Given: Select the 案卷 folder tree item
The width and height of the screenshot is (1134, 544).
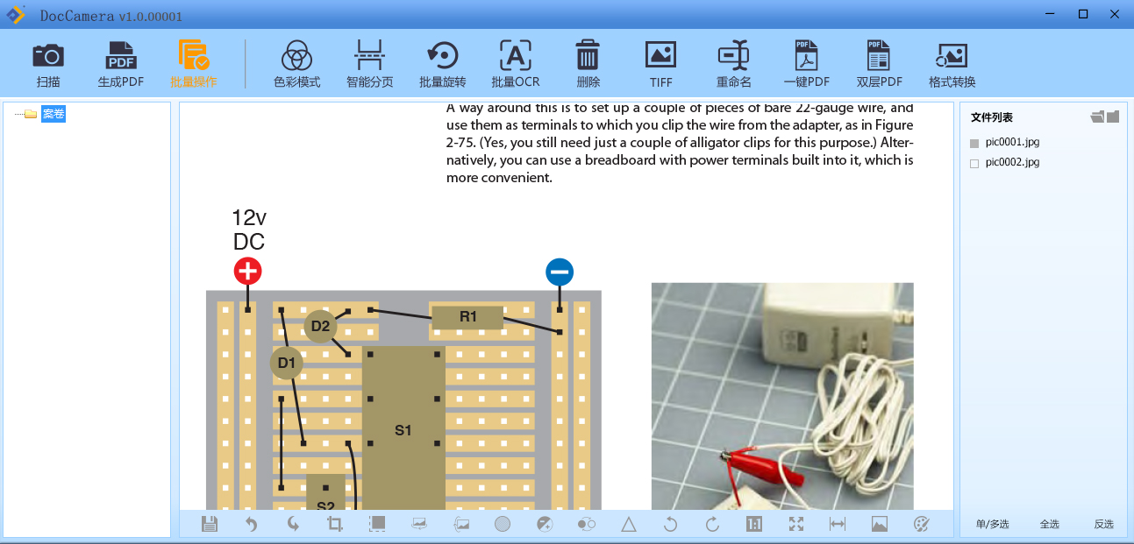Looking at the screenshot, I should tap(53, 113).
